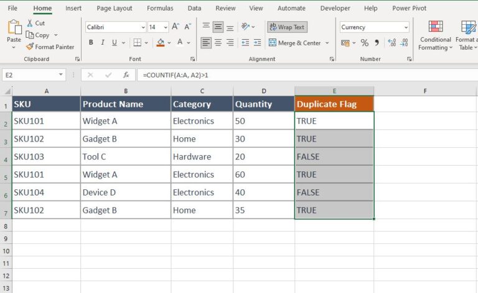
Task: Open the Currency number format dropdown
Action: point(406,27)
